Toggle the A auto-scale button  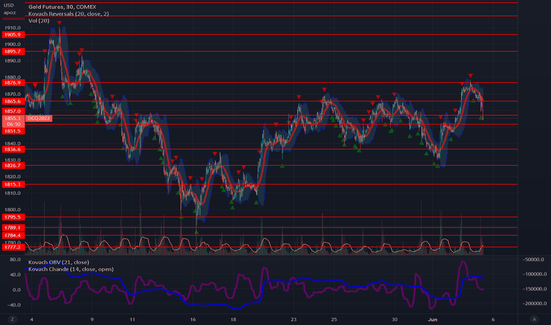click(534, 319)
